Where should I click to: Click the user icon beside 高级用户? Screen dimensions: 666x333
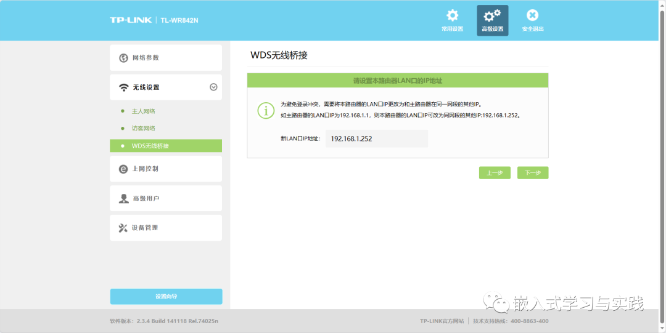pyautogui.click(x=123, y=199)
